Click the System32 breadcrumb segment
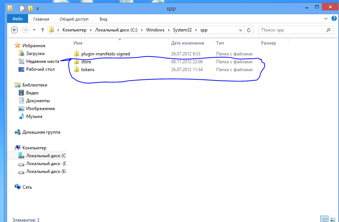This screenshot has width=339, height=222. (182, 30)
